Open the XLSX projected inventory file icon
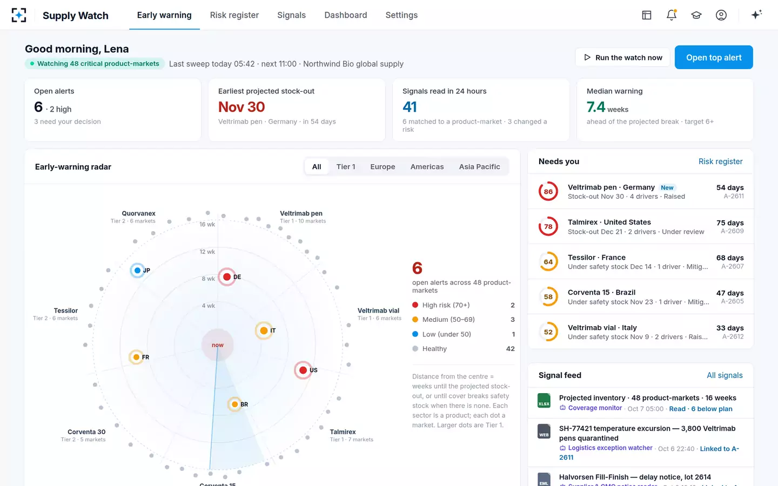 point(544,401)
